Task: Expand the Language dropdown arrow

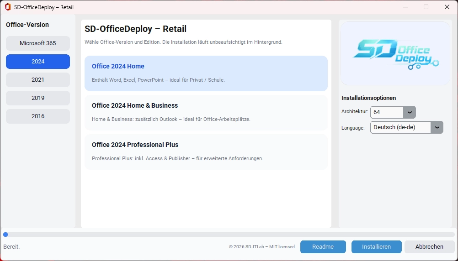Action: 437,127
